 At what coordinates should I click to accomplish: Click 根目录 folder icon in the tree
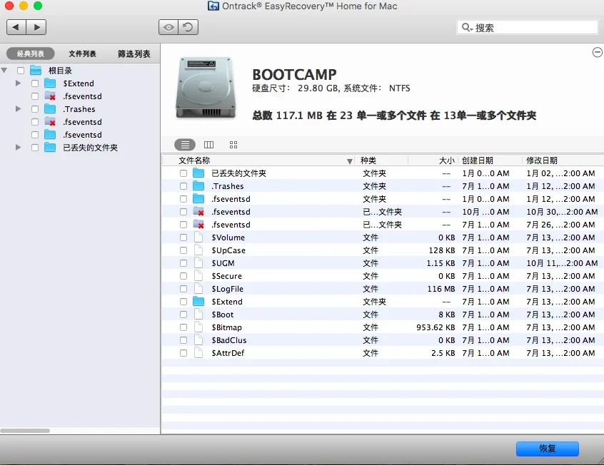tap(36, 71)
